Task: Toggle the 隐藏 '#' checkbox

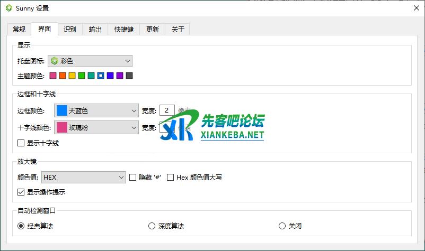Action: pyautogui.click(x=133, y=178)
